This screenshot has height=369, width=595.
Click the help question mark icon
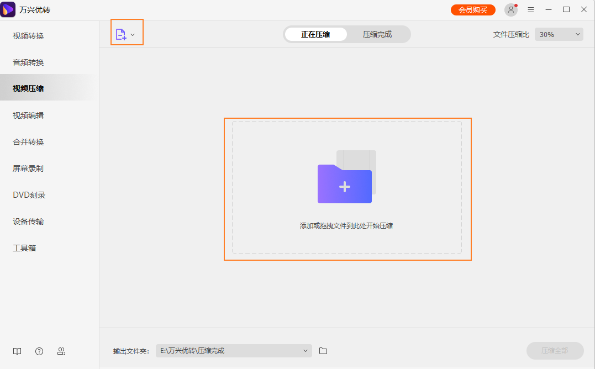click(39, 351)
